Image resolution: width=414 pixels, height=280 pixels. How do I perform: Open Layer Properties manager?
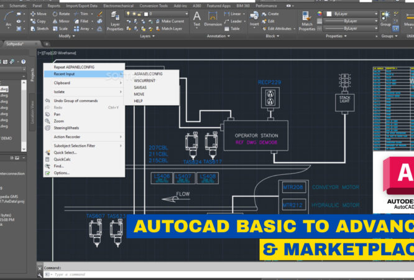(x=115, y=21)
